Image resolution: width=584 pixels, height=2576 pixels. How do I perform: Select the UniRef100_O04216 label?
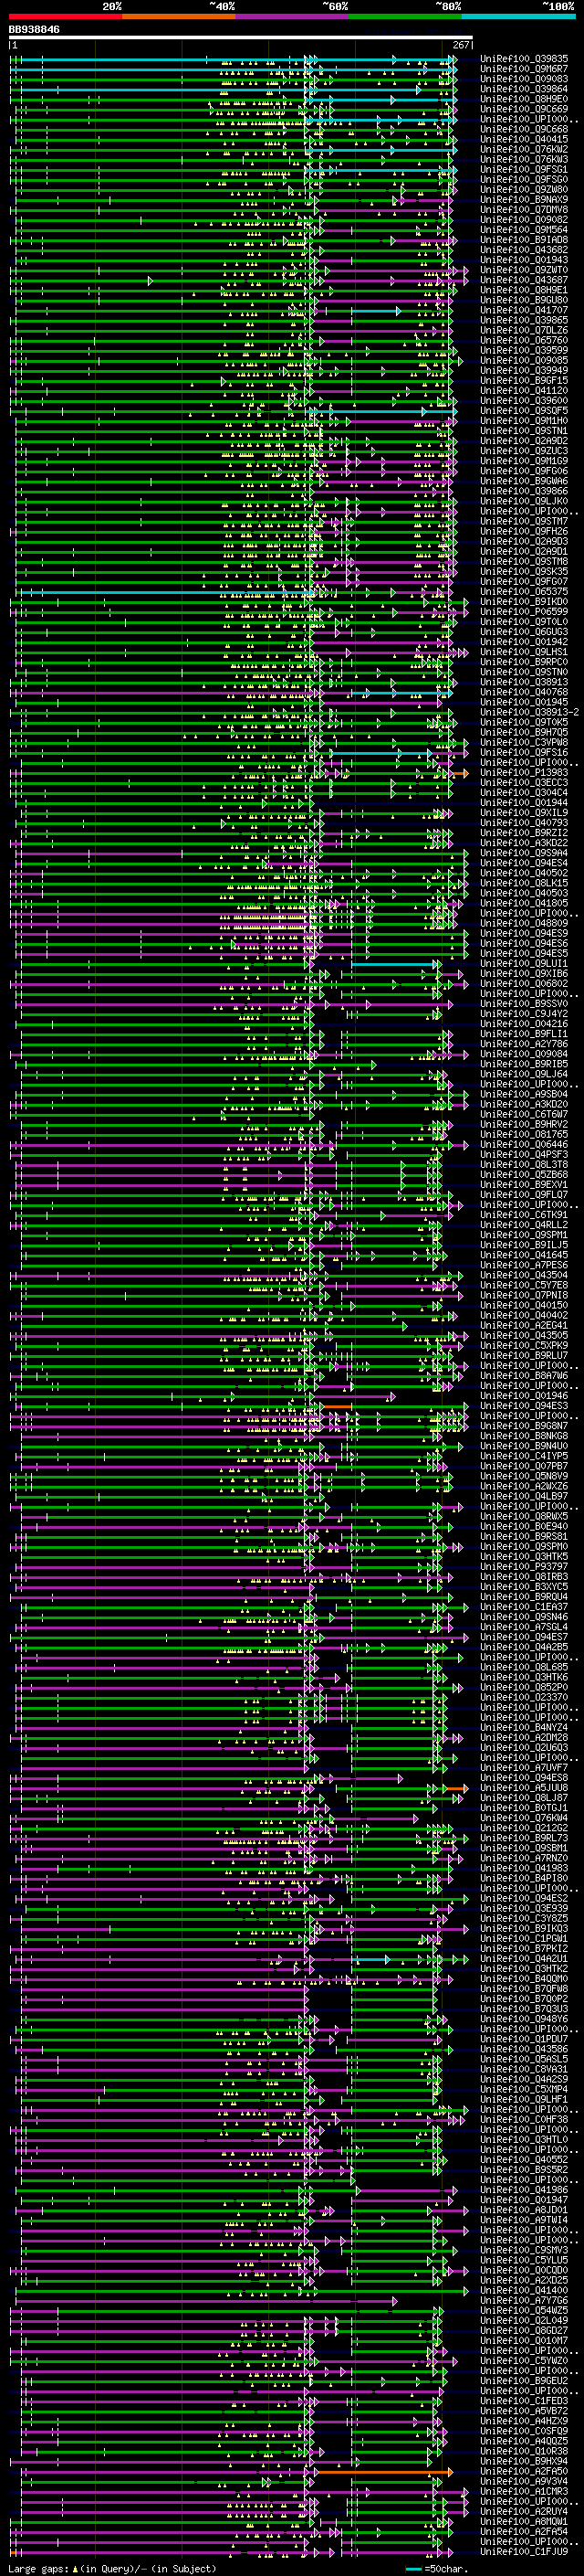point(524,1024)
